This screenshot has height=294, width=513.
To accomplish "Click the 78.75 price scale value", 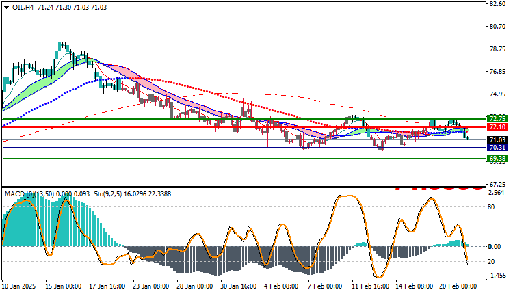I will pyautogui.click(x=497, y=49).
